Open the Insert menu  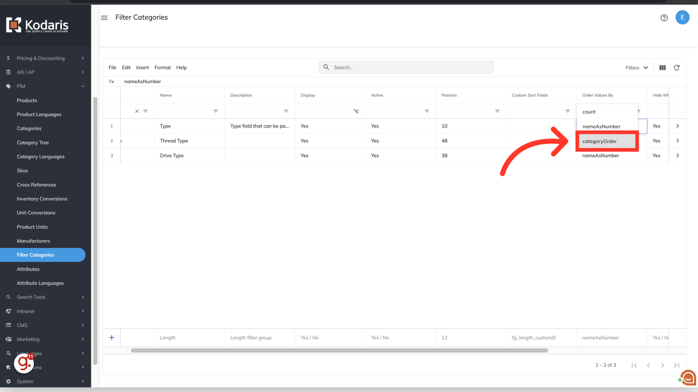[x=142, y=68]
